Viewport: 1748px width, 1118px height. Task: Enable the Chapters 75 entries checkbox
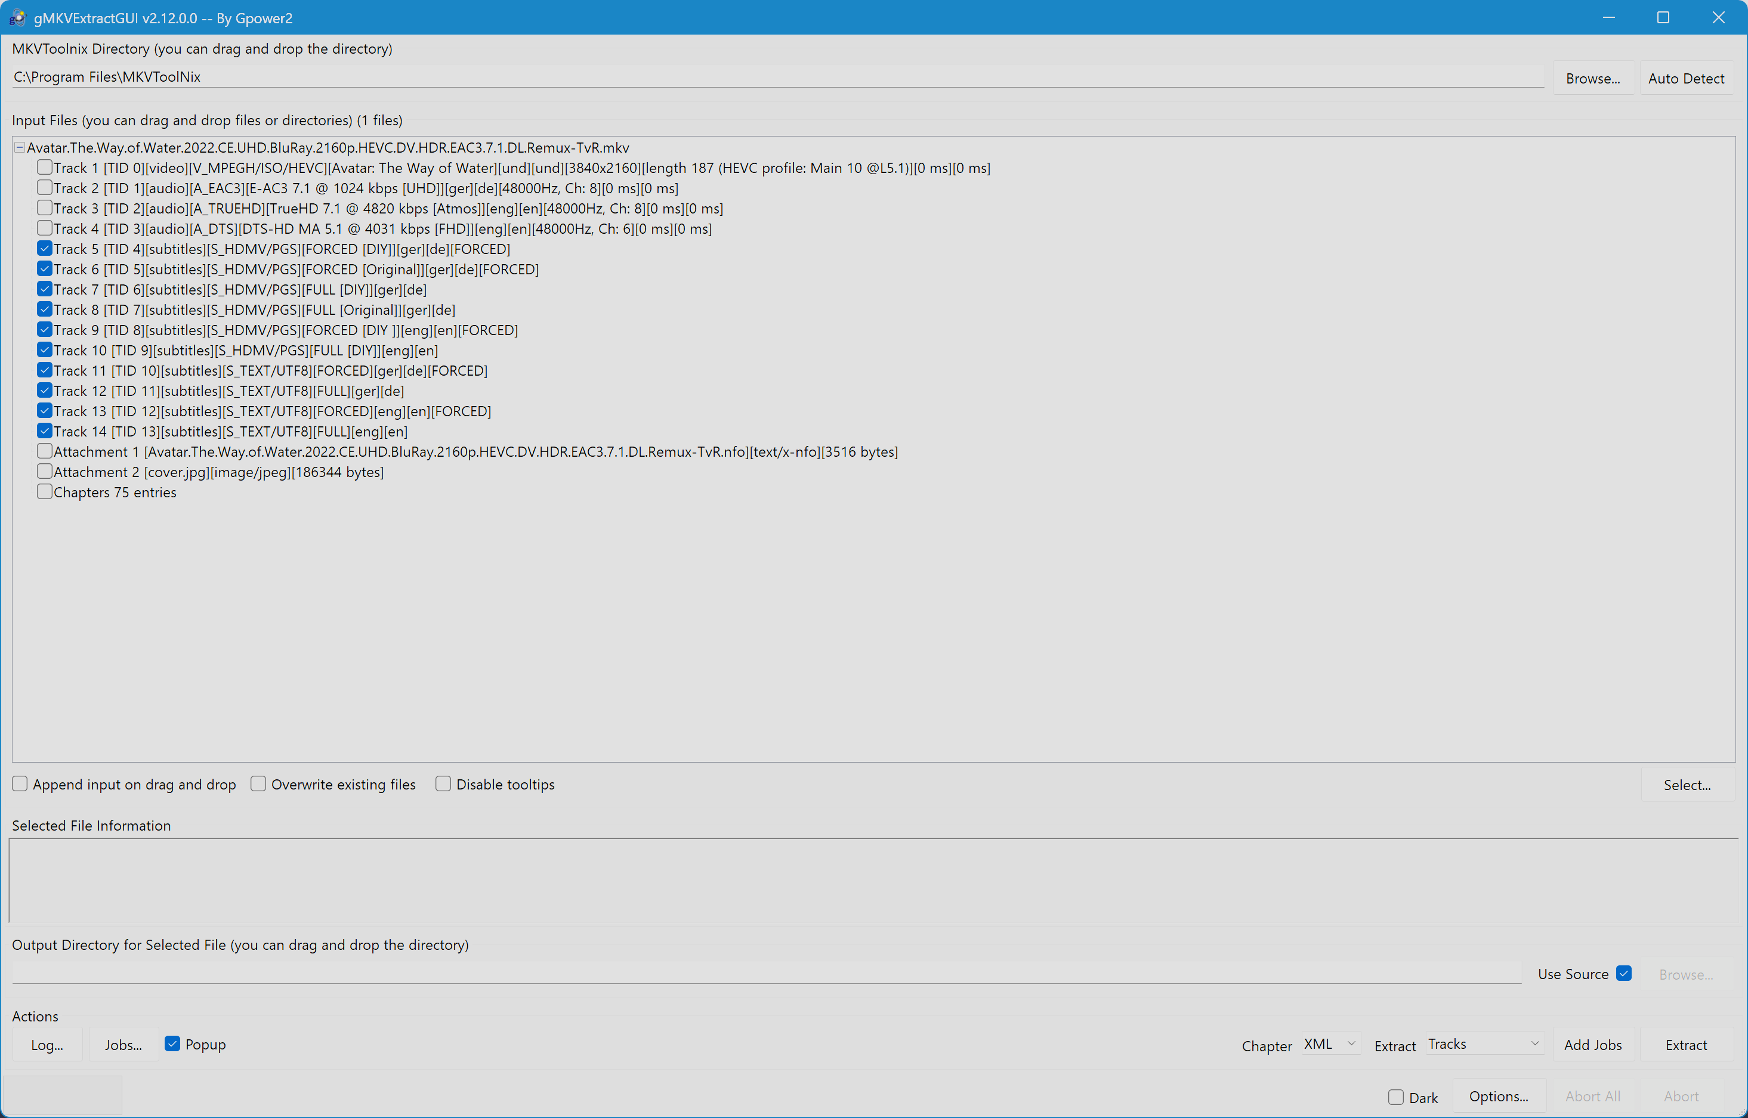coord(44,492)
